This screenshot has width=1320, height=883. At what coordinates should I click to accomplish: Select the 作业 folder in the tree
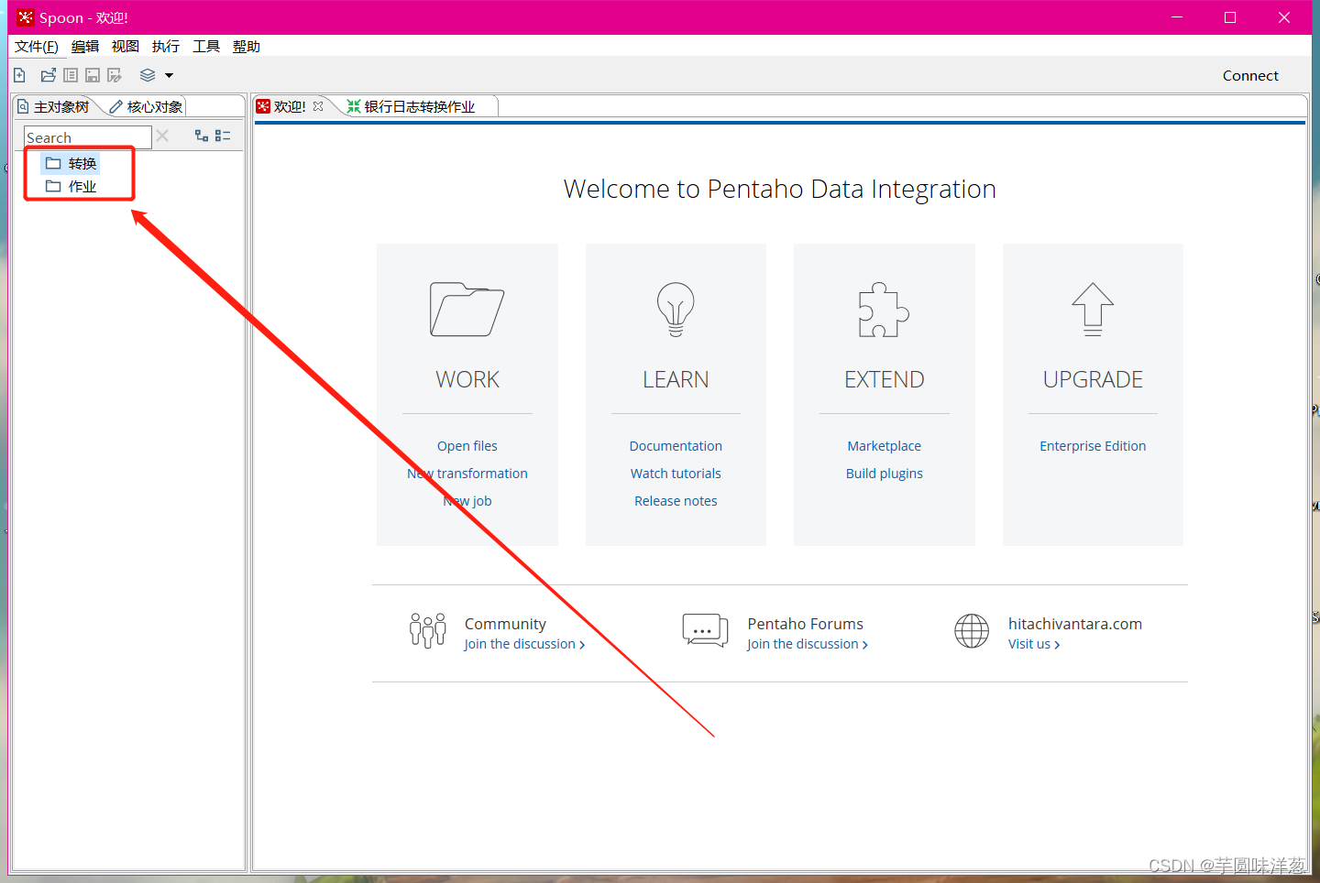coord(71,186)
